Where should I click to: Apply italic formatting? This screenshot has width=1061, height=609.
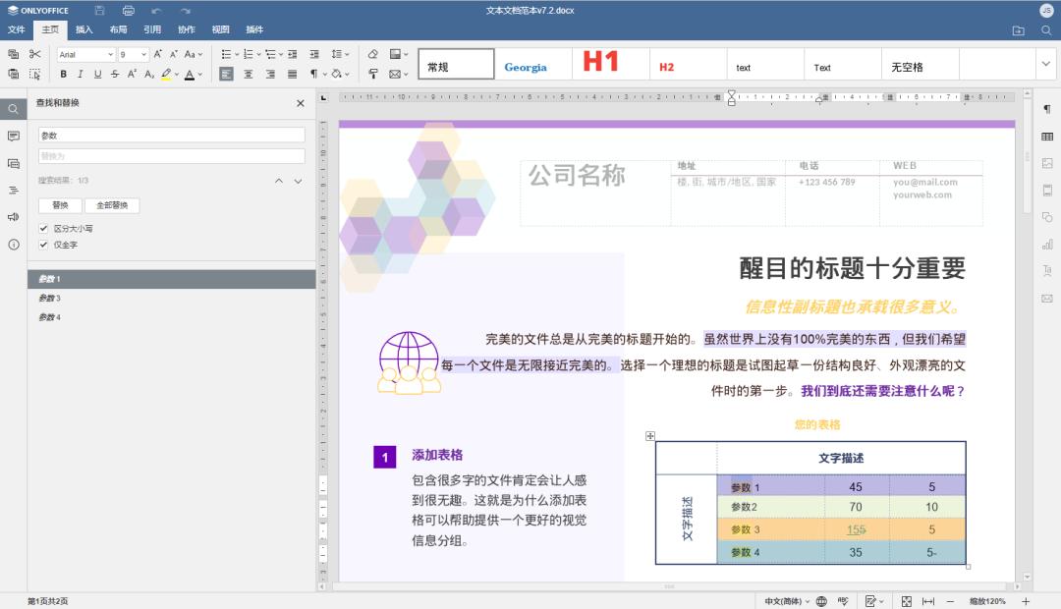[x=81, y=74]
